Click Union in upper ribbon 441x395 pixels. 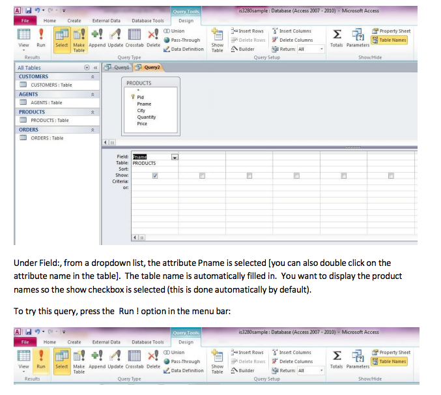(174, 31)
